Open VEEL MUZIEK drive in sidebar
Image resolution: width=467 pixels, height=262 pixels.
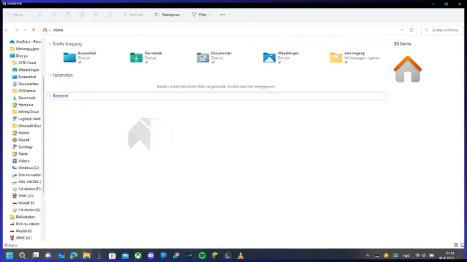tap(26, 182)
